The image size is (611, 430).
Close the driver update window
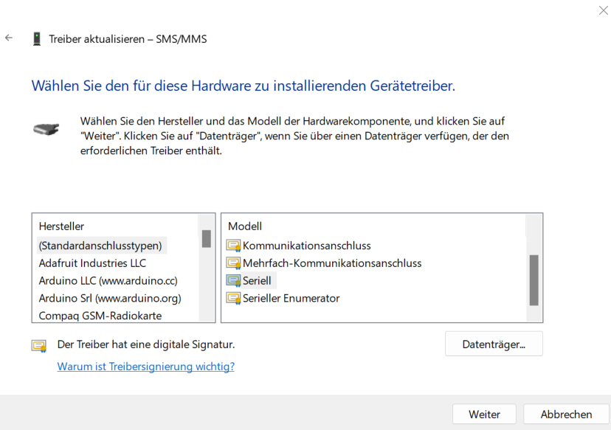click(x=602, y=10)
